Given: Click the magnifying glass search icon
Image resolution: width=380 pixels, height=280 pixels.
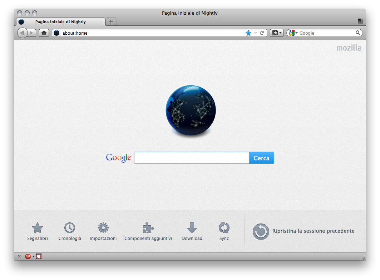Looking at the screenshot, I should pos(358,33).
